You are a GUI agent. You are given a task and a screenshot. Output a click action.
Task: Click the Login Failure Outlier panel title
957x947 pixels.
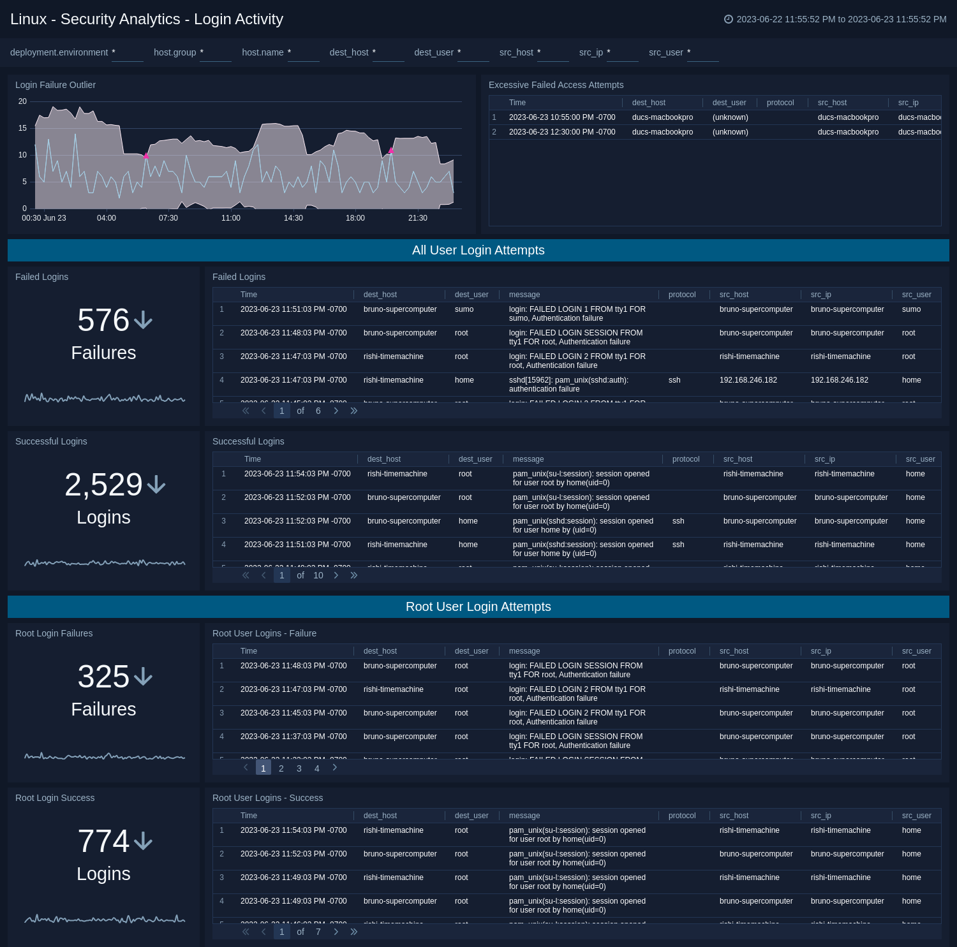coord(56,85)
